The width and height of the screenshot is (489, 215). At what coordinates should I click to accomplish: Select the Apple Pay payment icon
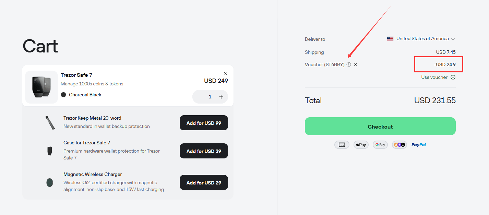coord(361,145)
